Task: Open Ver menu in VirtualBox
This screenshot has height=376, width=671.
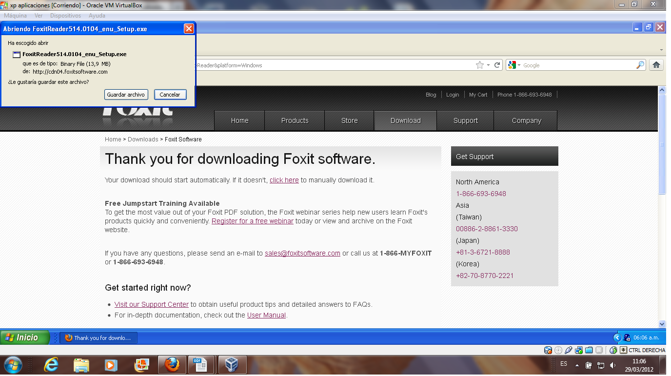Action: pyautogui.click(x=39, y=16)
